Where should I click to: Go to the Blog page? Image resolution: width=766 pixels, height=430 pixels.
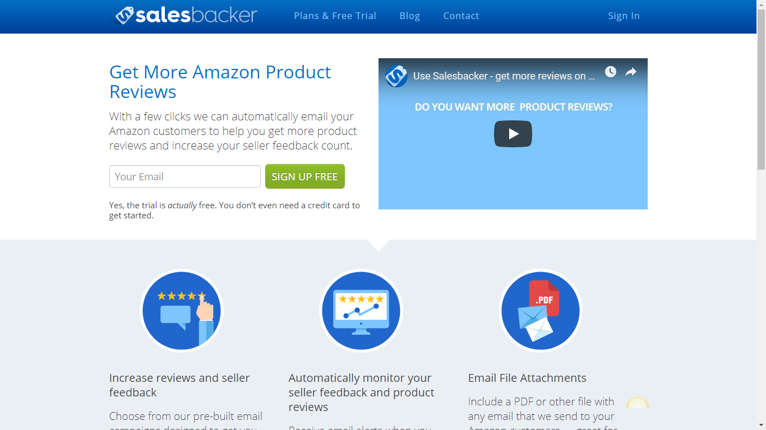(409, 16)
